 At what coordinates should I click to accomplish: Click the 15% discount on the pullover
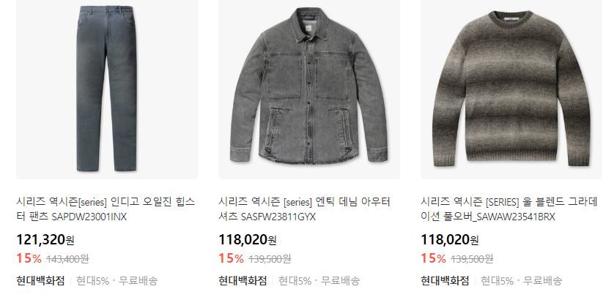pos(433,258)
